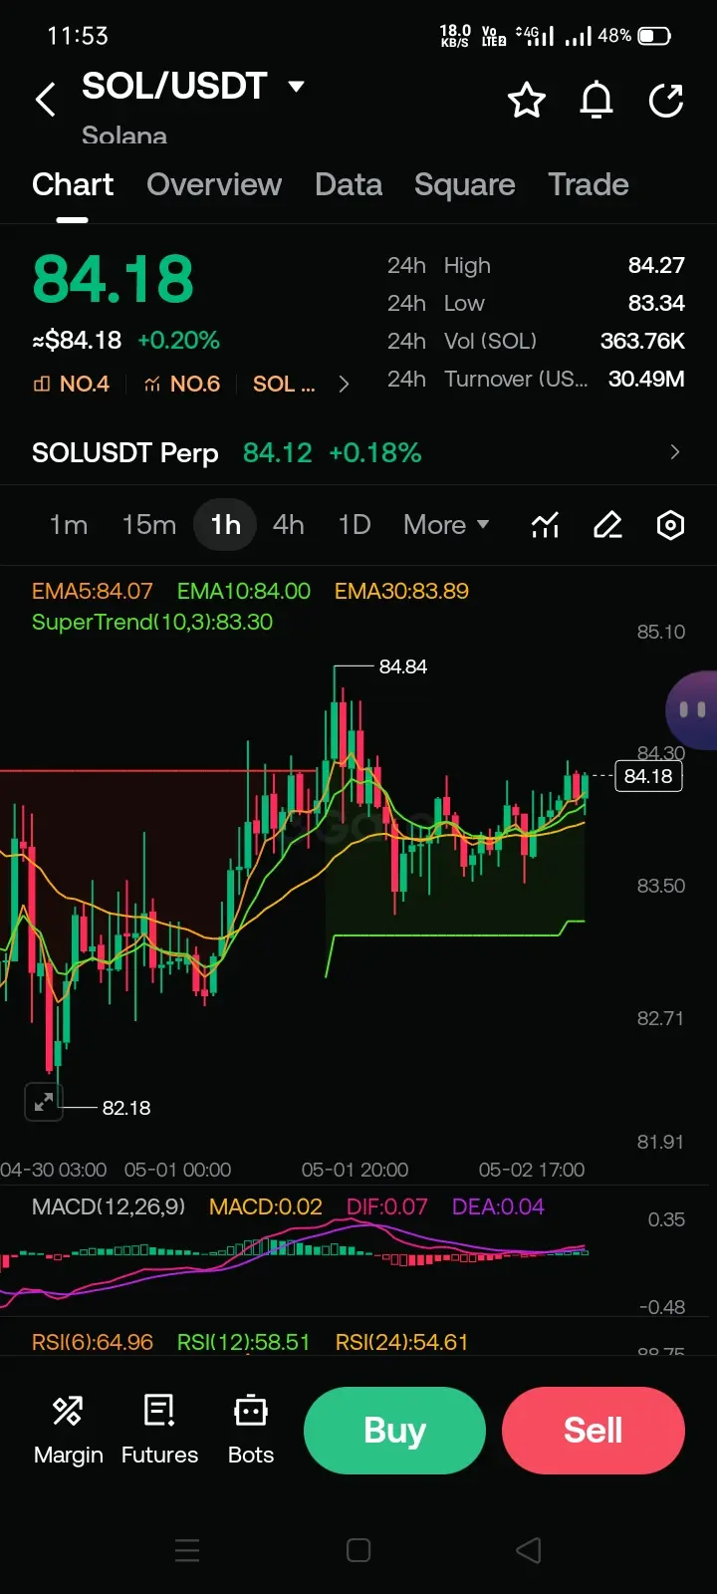Tap the green Buy button
The image size is (717, 1594).
pos(394,1431)
